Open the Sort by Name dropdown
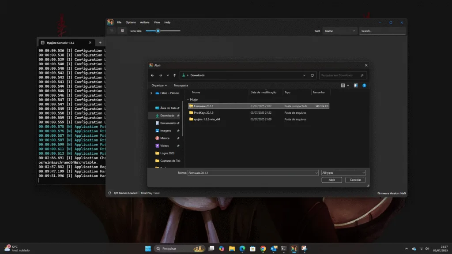Image resolution: width=452 pixels, height=254 pixels. (339, 31)
